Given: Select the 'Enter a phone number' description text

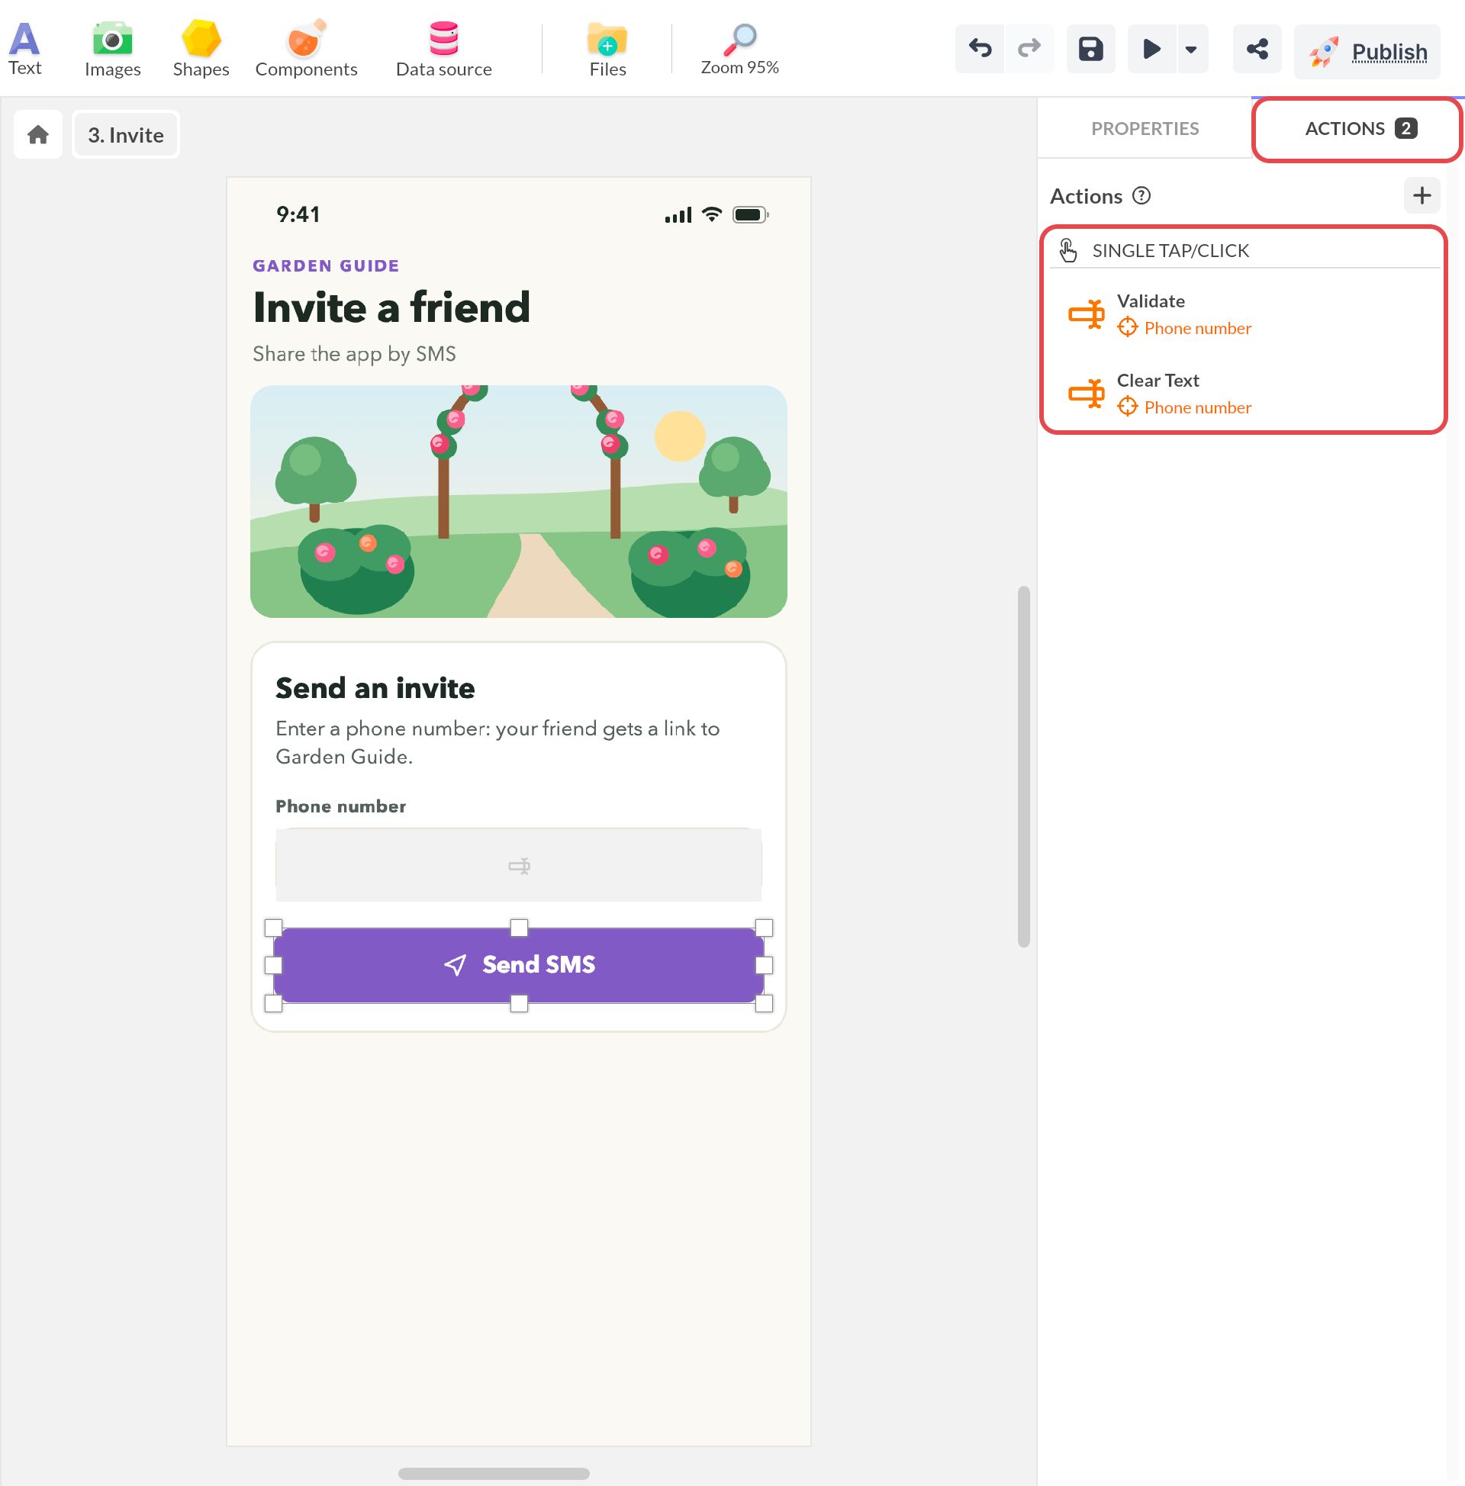Looking at the screenshot, I should (x=497, y=742).
